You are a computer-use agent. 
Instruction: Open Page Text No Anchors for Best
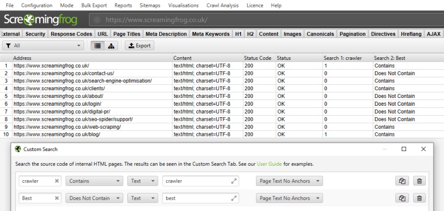point(289,198)
